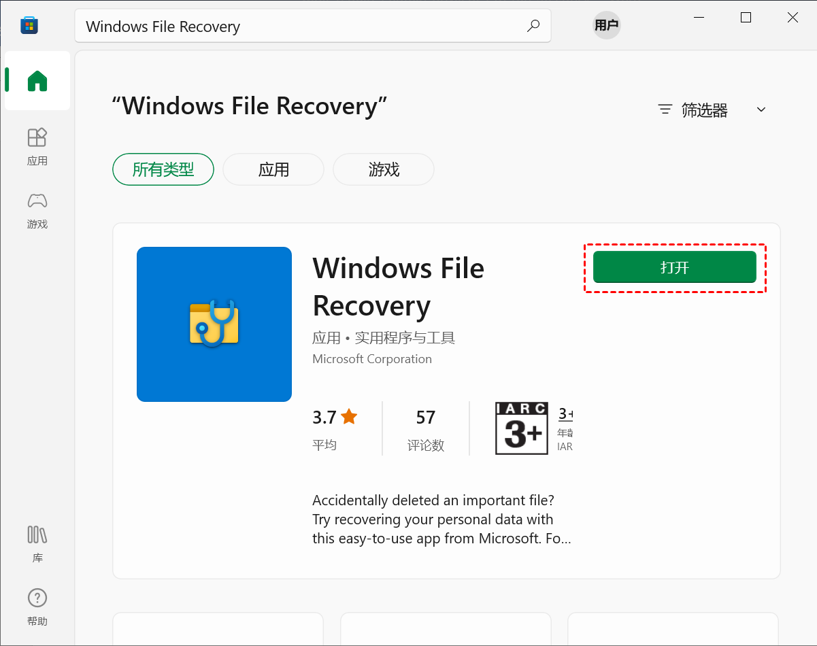
Task: Select the 所有类型 filter tab
Action: 163,169
